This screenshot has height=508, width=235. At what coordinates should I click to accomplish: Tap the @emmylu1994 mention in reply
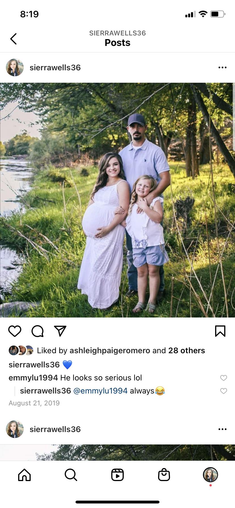tap(100, 391)
